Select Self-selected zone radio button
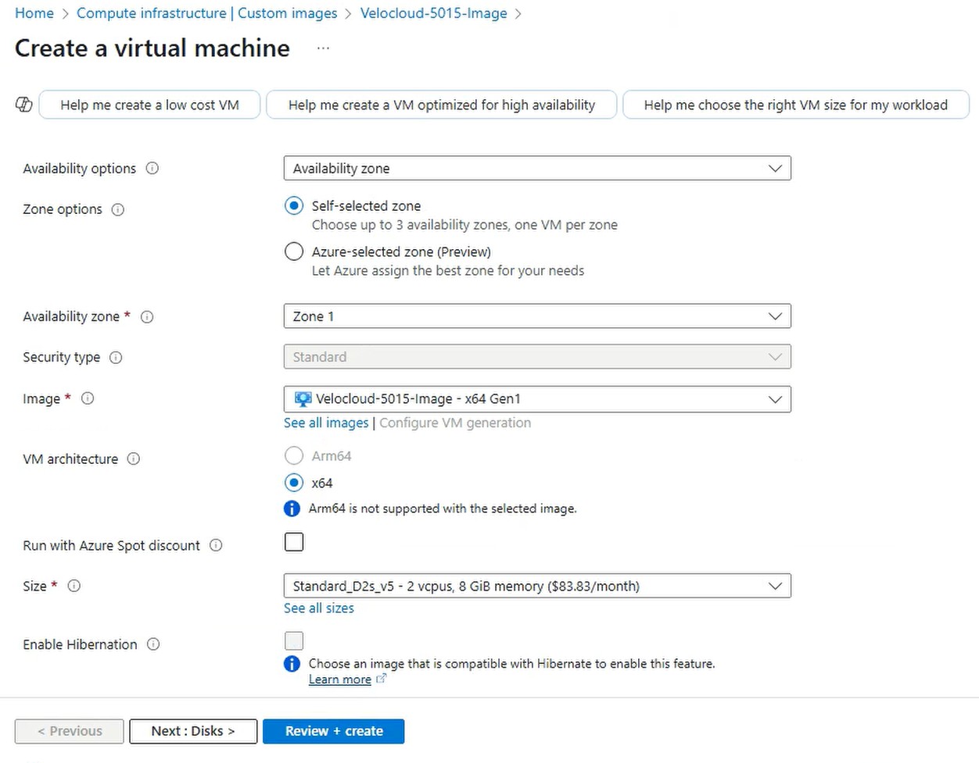The width and height of the screenshot is (979, 763). pos(294,206)
